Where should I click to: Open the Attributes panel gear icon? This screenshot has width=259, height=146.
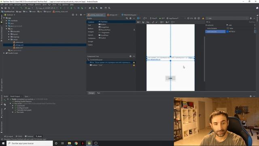pos(251,18)
